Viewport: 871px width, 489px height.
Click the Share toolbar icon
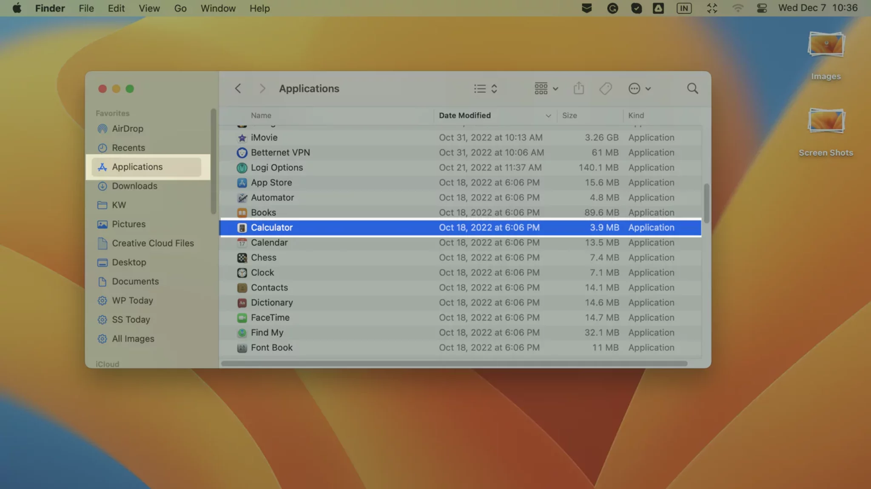click(579, 88)
